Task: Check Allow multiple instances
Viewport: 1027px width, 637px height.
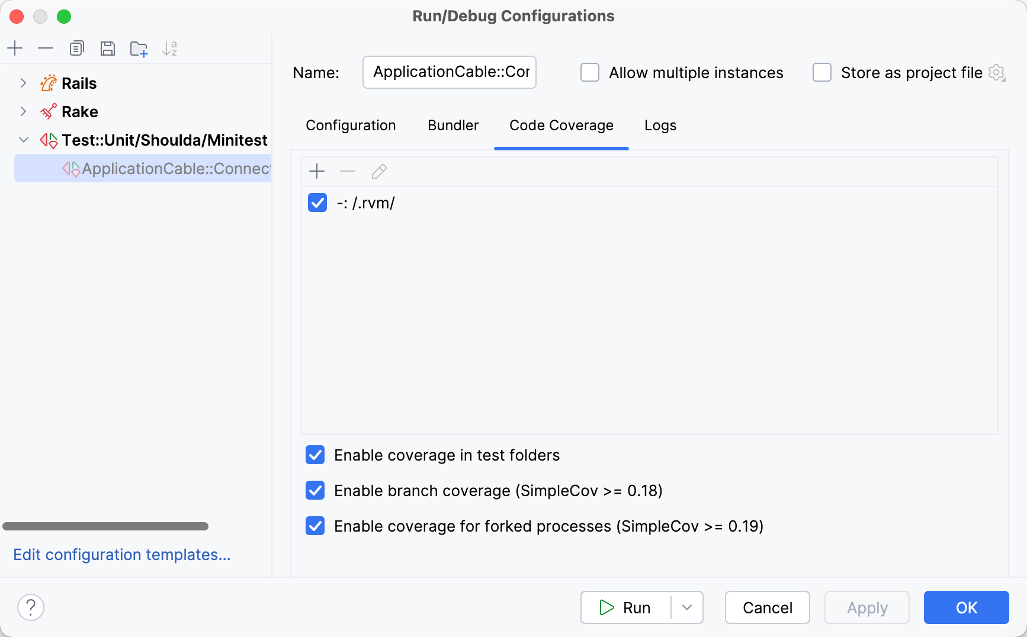Action: pyautogui.click(x=589, y=72)
